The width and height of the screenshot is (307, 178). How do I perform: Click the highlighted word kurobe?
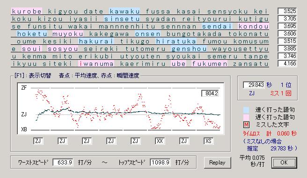27,11
